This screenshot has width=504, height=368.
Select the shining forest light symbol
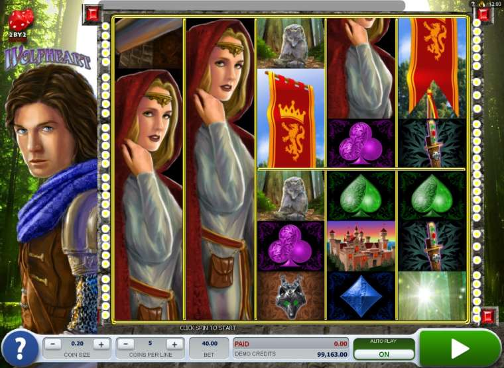tap(432, 296)
